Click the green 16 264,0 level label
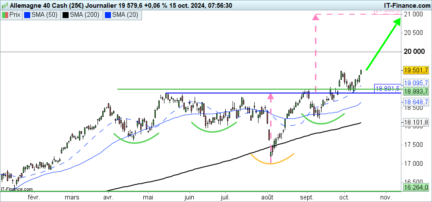Screen dimensions: 432x202 (415, 187)
